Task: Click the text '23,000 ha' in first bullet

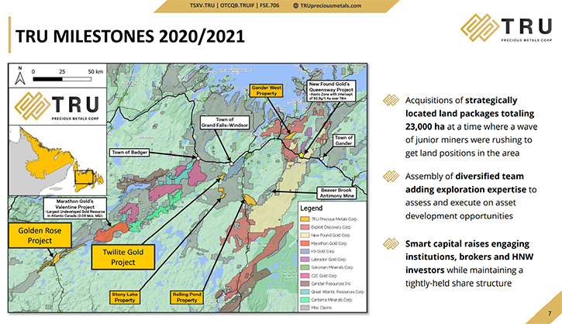Action: point(425,127)
